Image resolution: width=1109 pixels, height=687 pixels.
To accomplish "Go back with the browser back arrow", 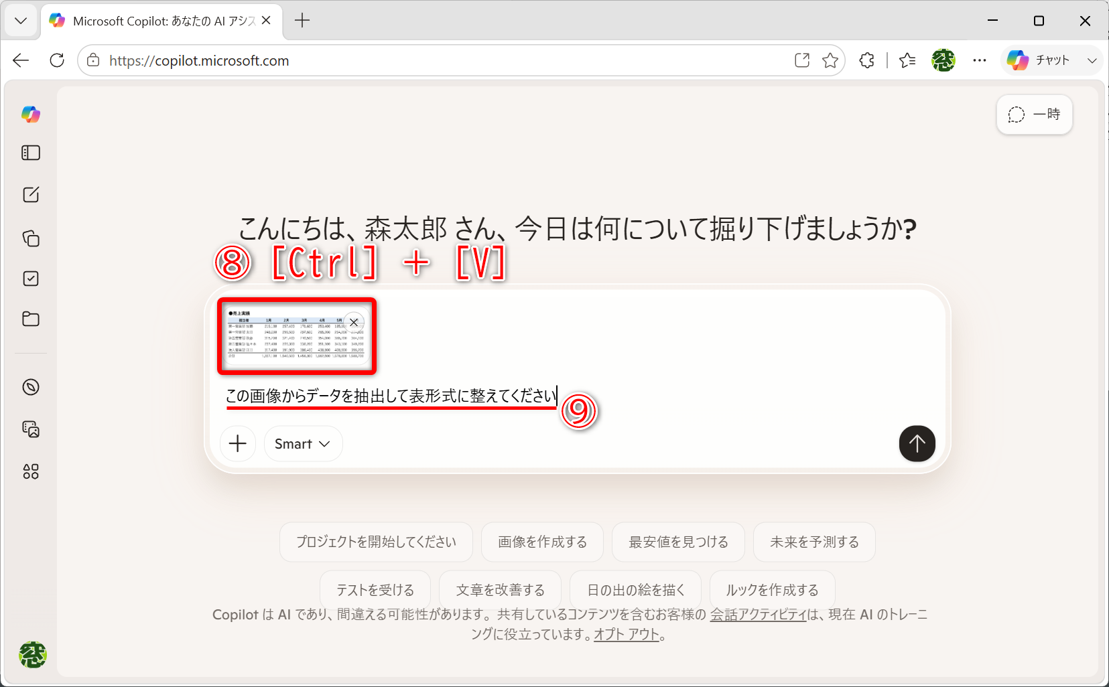I will tap(21, 60).
